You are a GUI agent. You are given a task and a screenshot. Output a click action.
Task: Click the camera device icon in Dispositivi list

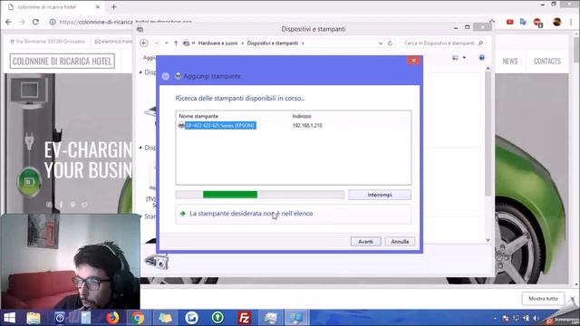coord(157,262)
